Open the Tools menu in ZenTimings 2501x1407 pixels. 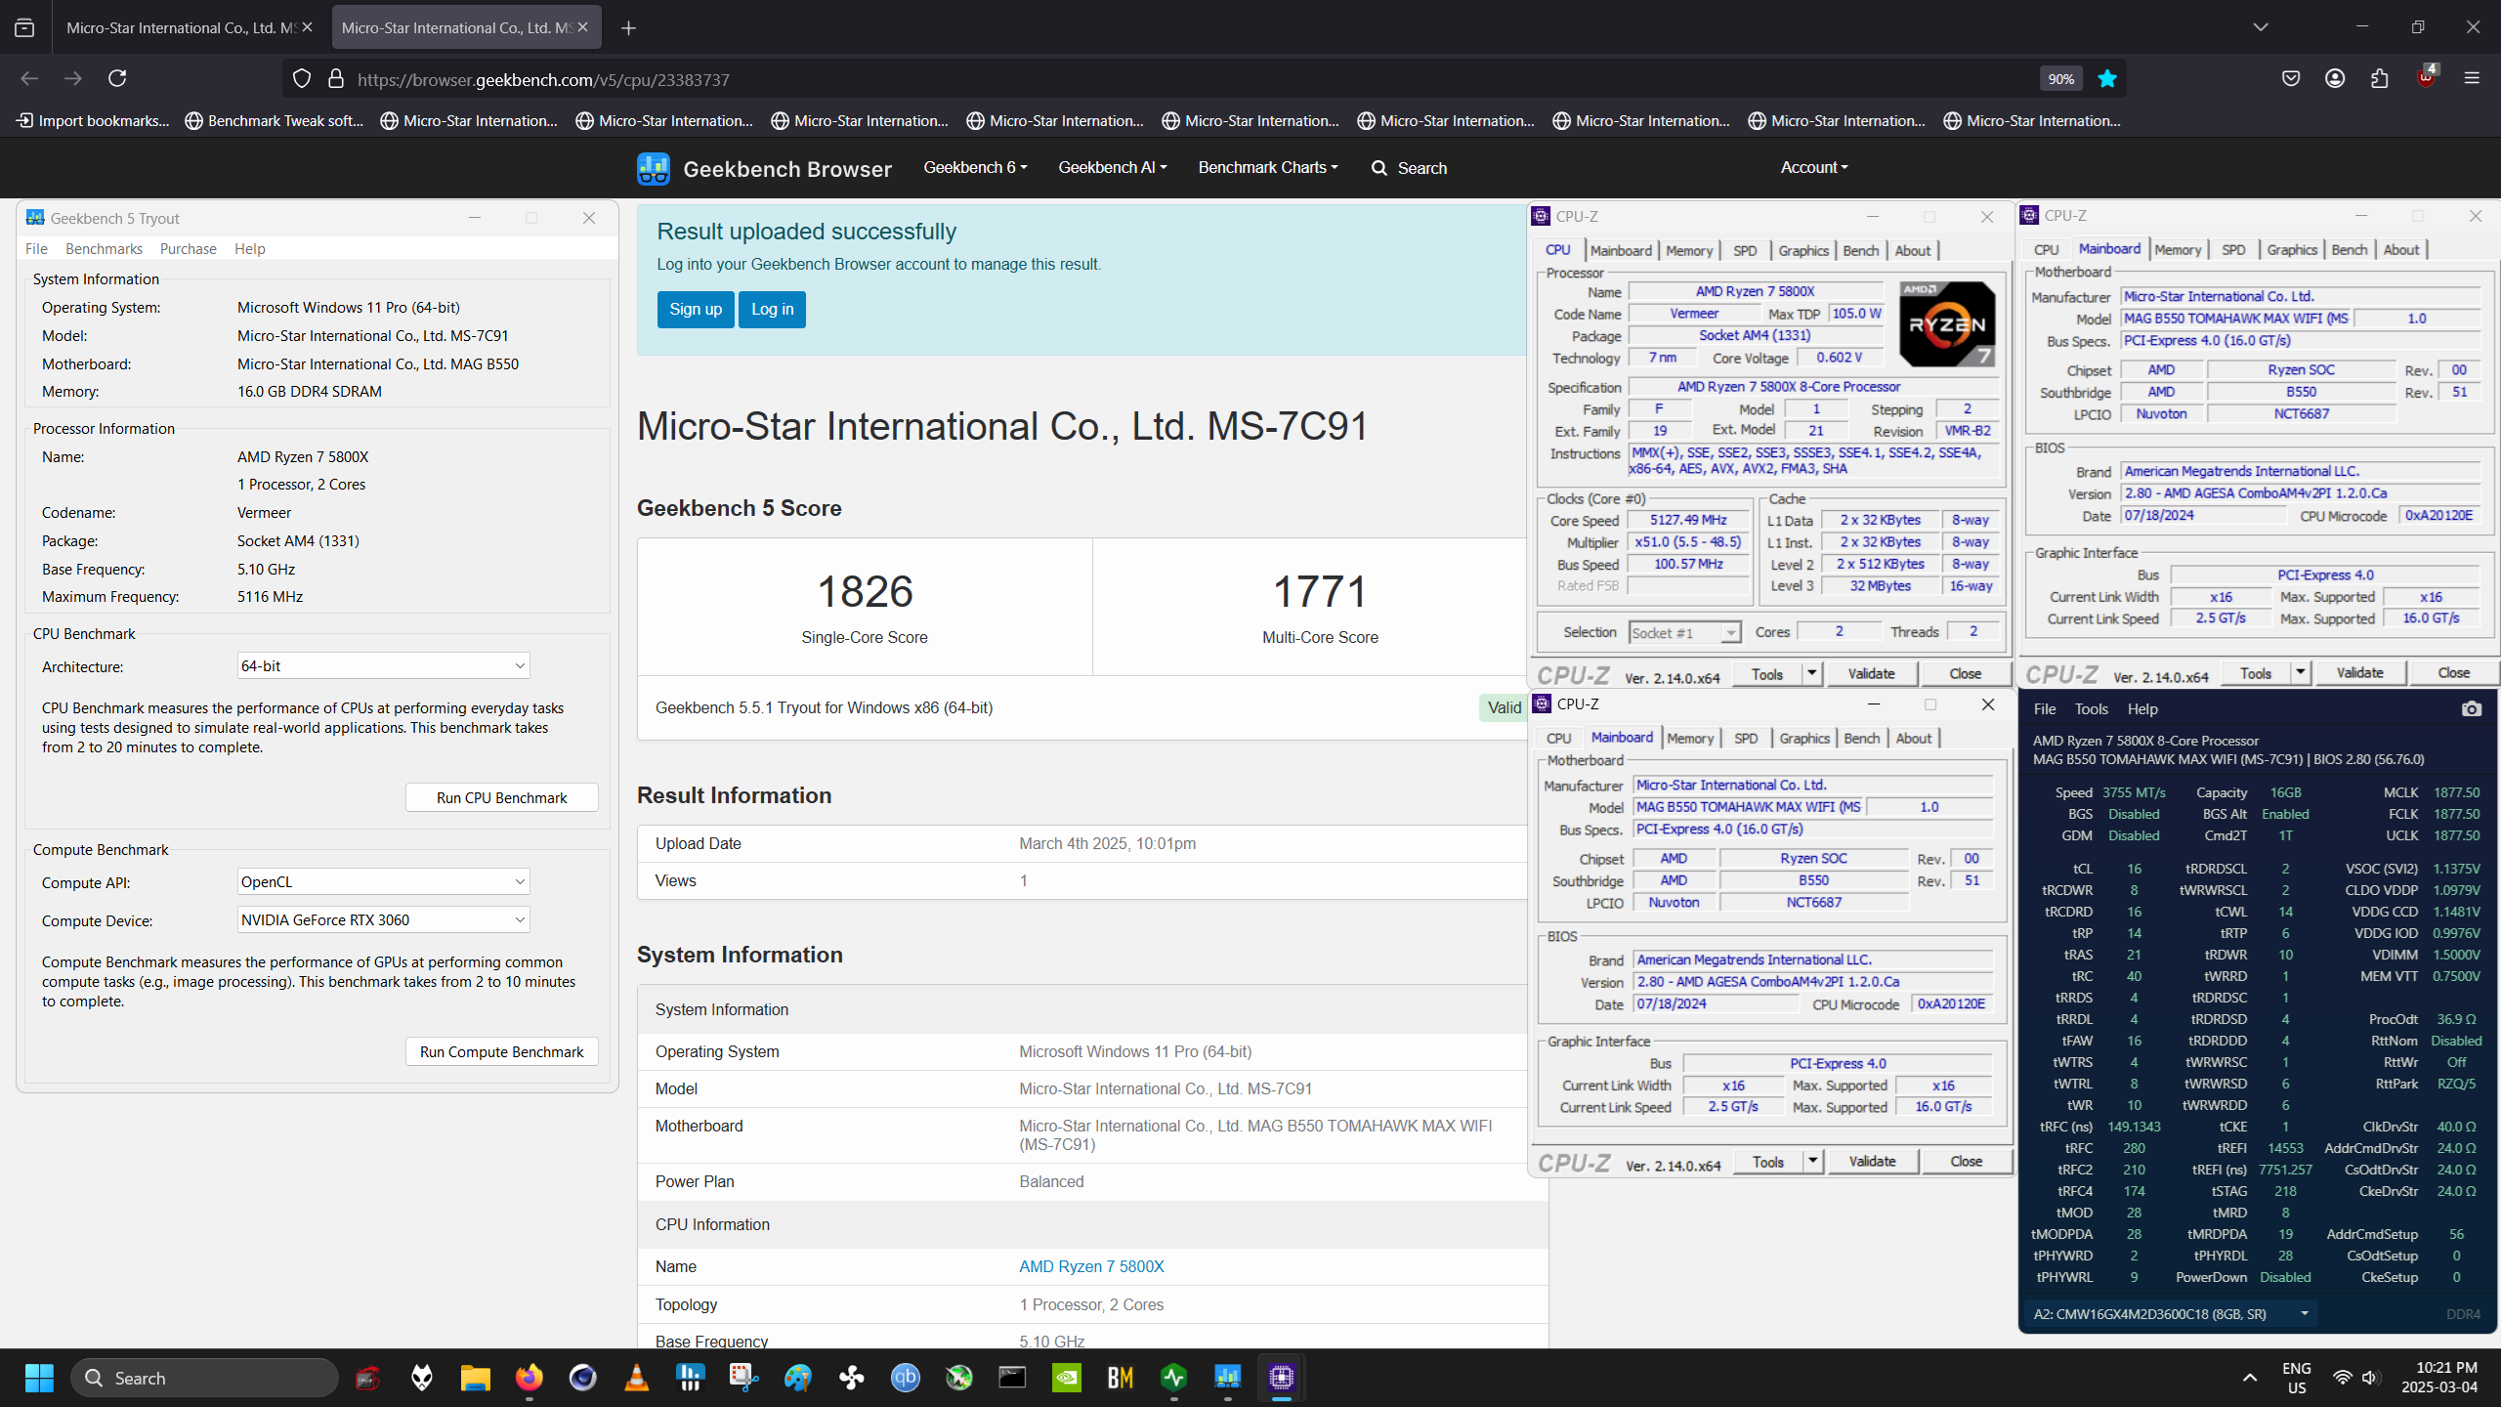coord(2091,709)
